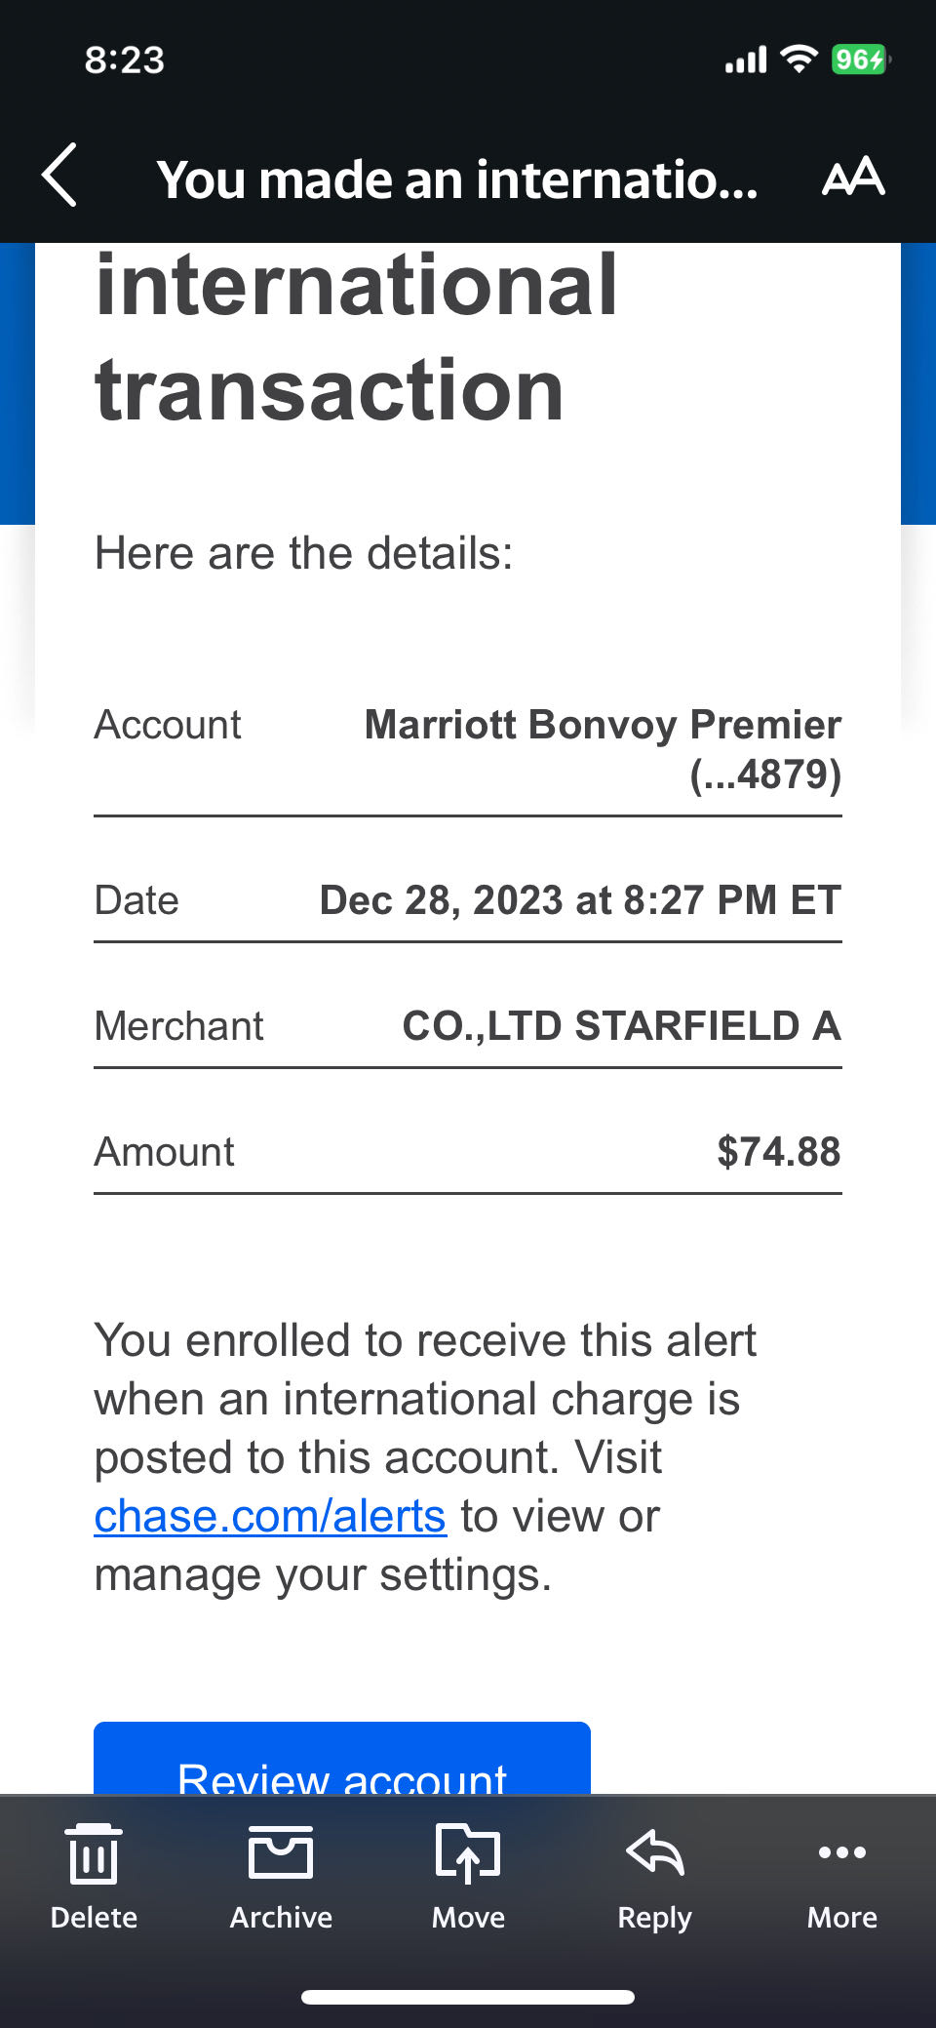Tap the cellular signal bars icon
This screenshot has width=936, height=2028.
(746, 60)
